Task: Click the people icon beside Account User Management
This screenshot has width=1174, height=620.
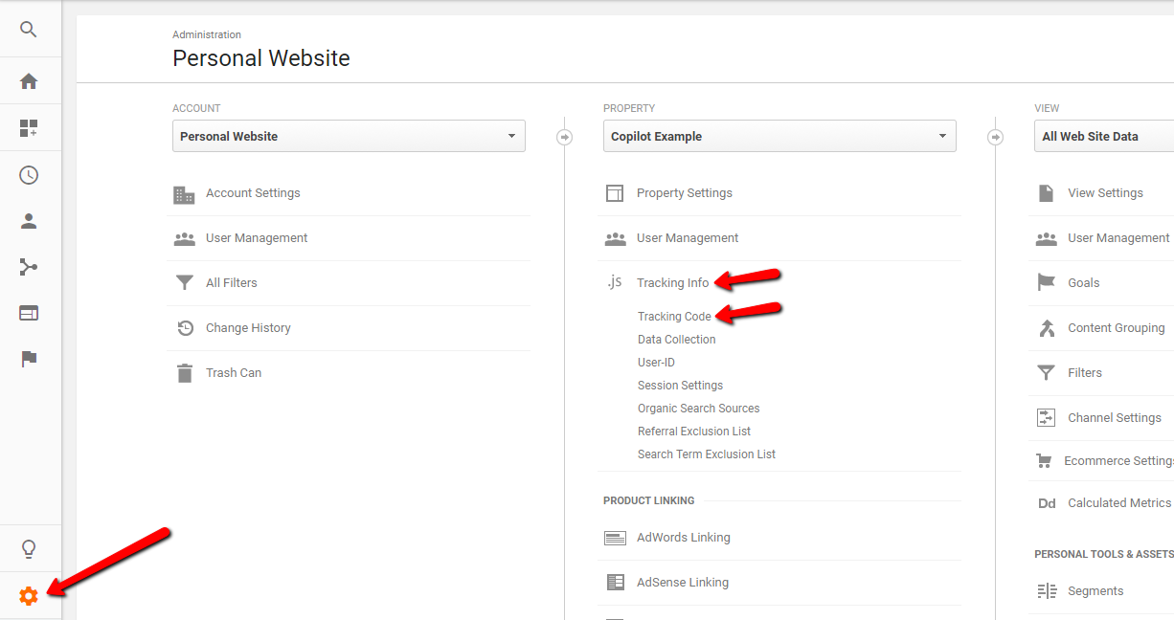Action: pyautogui.click(x=185, y=239)
